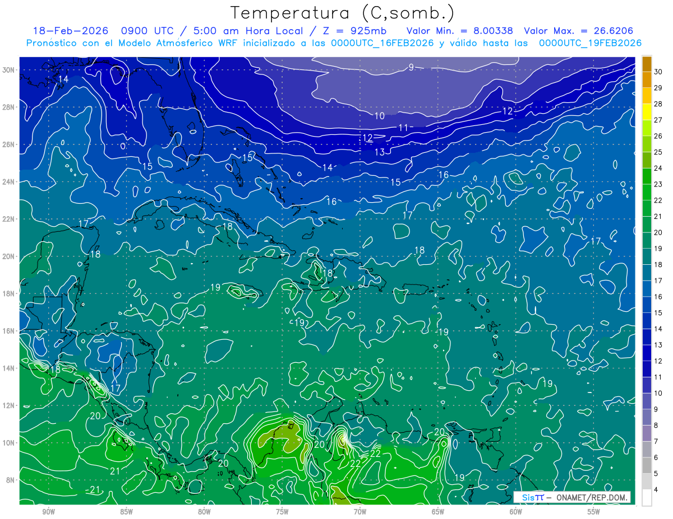Screen dimensions: 673x519
Task: Click the '5:00 am Hora Local' text
Action: [x=248, y=31]
